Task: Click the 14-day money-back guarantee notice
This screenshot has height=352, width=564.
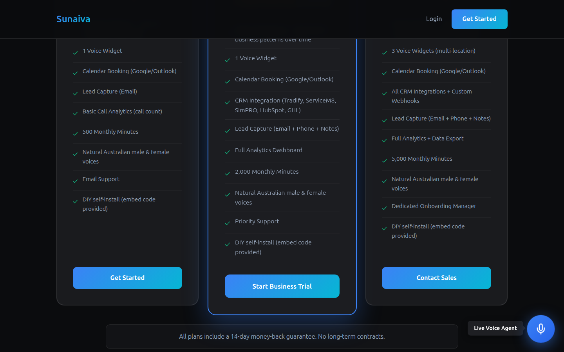Action: coord(282,336)
